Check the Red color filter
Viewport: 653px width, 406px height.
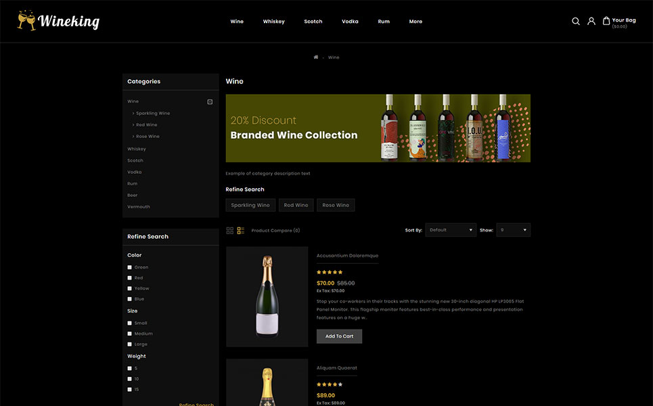coord(129,277)
